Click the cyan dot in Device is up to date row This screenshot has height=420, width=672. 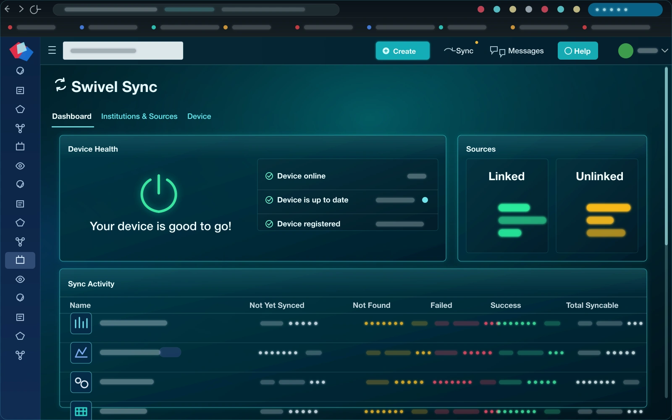tap(425, 200)
